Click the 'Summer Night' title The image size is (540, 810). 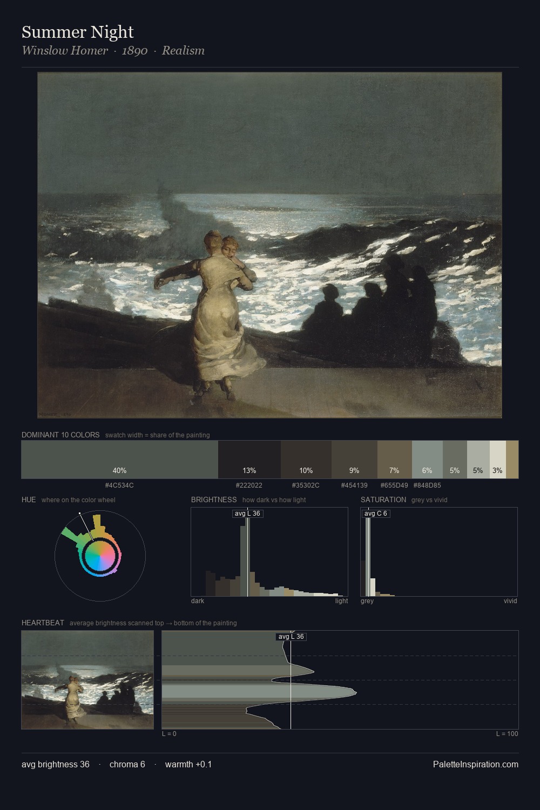click(78, 32)
